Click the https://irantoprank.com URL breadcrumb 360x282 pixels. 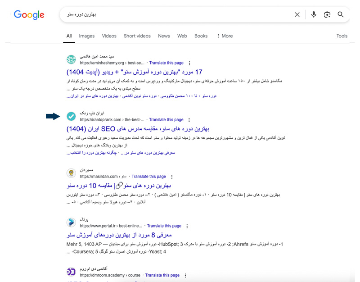point(112,119)
